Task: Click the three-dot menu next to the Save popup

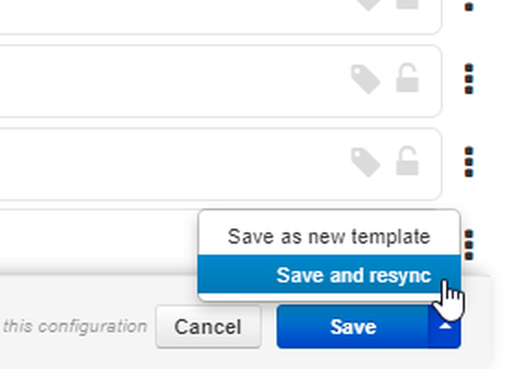Action: point(469,245)
